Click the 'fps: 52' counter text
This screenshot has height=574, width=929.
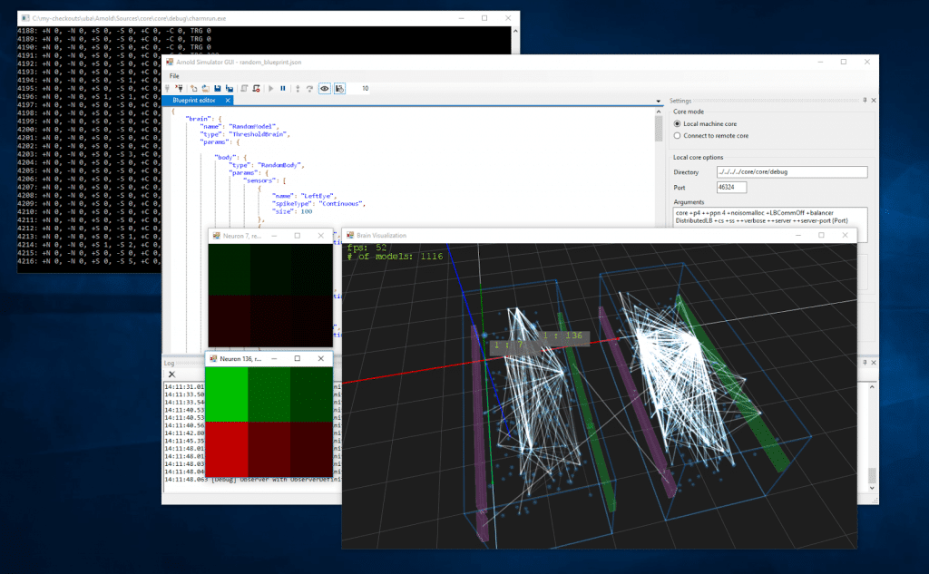pyautogui.click(x=367, y=248)
